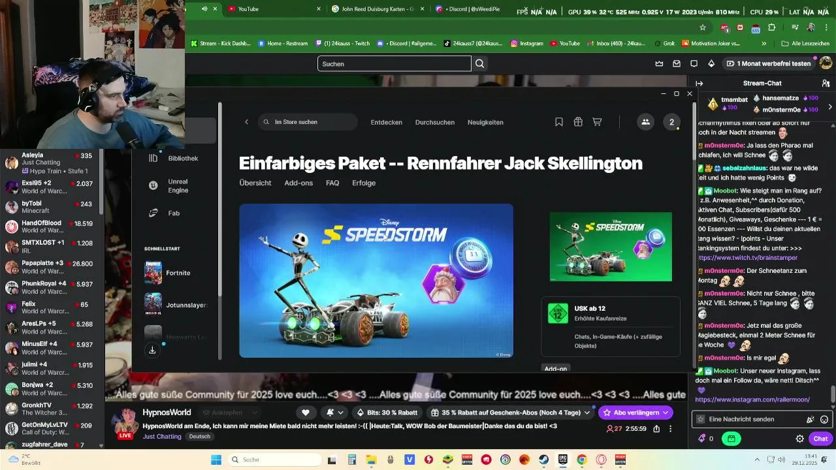
Task: Open the large Speedstorm product image
Action: tap(376, 281)
